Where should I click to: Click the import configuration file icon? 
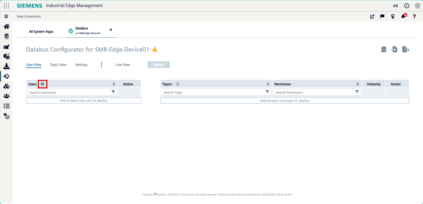pyautogui.click(x=394, y=50)
